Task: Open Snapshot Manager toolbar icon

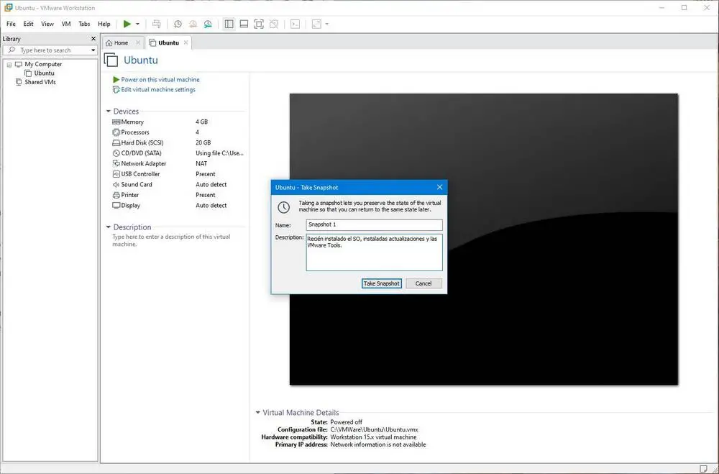Action: (209, 24)
